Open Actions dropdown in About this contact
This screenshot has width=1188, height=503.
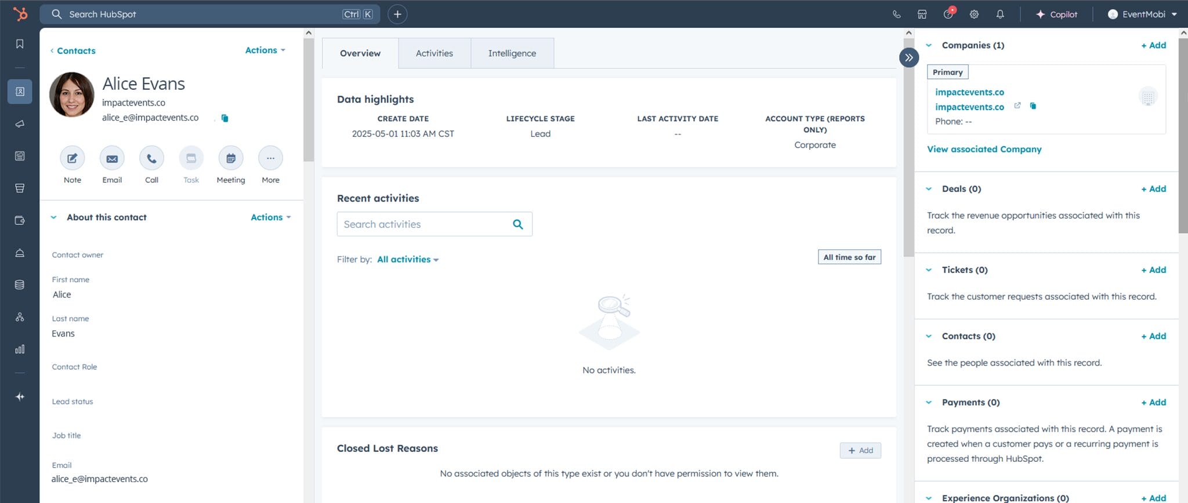click(271, 217)
